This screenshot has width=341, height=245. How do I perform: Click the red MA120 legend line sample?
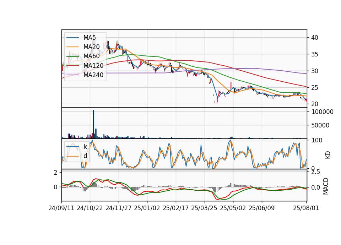(72, 66)
